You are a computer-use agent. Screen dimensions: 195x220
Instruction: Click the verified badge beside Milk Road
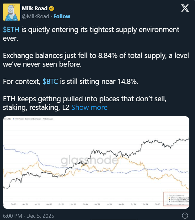pyautogui.click(x=51, y=8)
